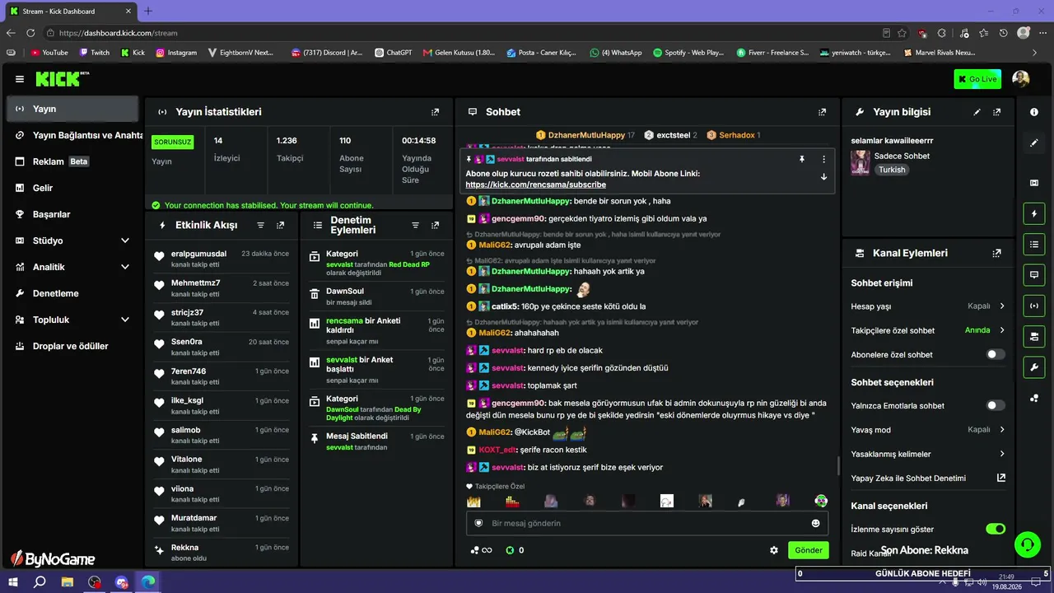Unpin the pinned chat message
This screenshot has width=1054, height=593.
click(801, 159)
